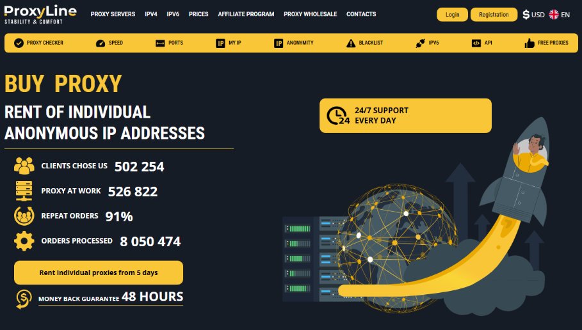Click the dollar sign currency icon

point(526,15)
